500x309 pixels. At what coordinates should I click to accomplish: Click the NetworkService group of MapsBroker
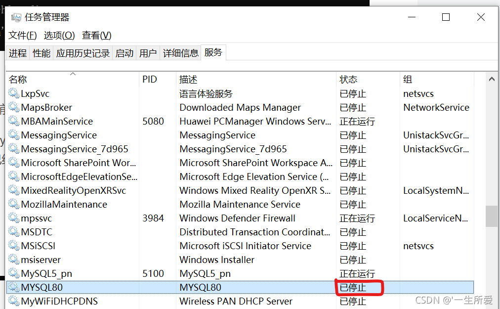pyautogui.click(x=436, y=108)
